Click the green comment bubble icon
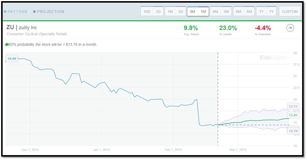Viewport: 307px width, 160px height. [x=7, y=45]
